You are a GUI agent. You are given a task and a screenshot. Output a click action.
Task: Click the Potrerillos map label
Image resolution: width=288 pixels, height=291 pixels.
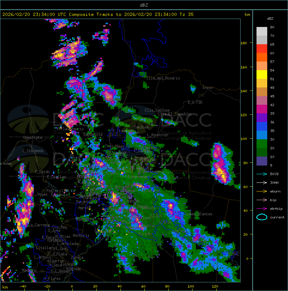pos(58,191)
